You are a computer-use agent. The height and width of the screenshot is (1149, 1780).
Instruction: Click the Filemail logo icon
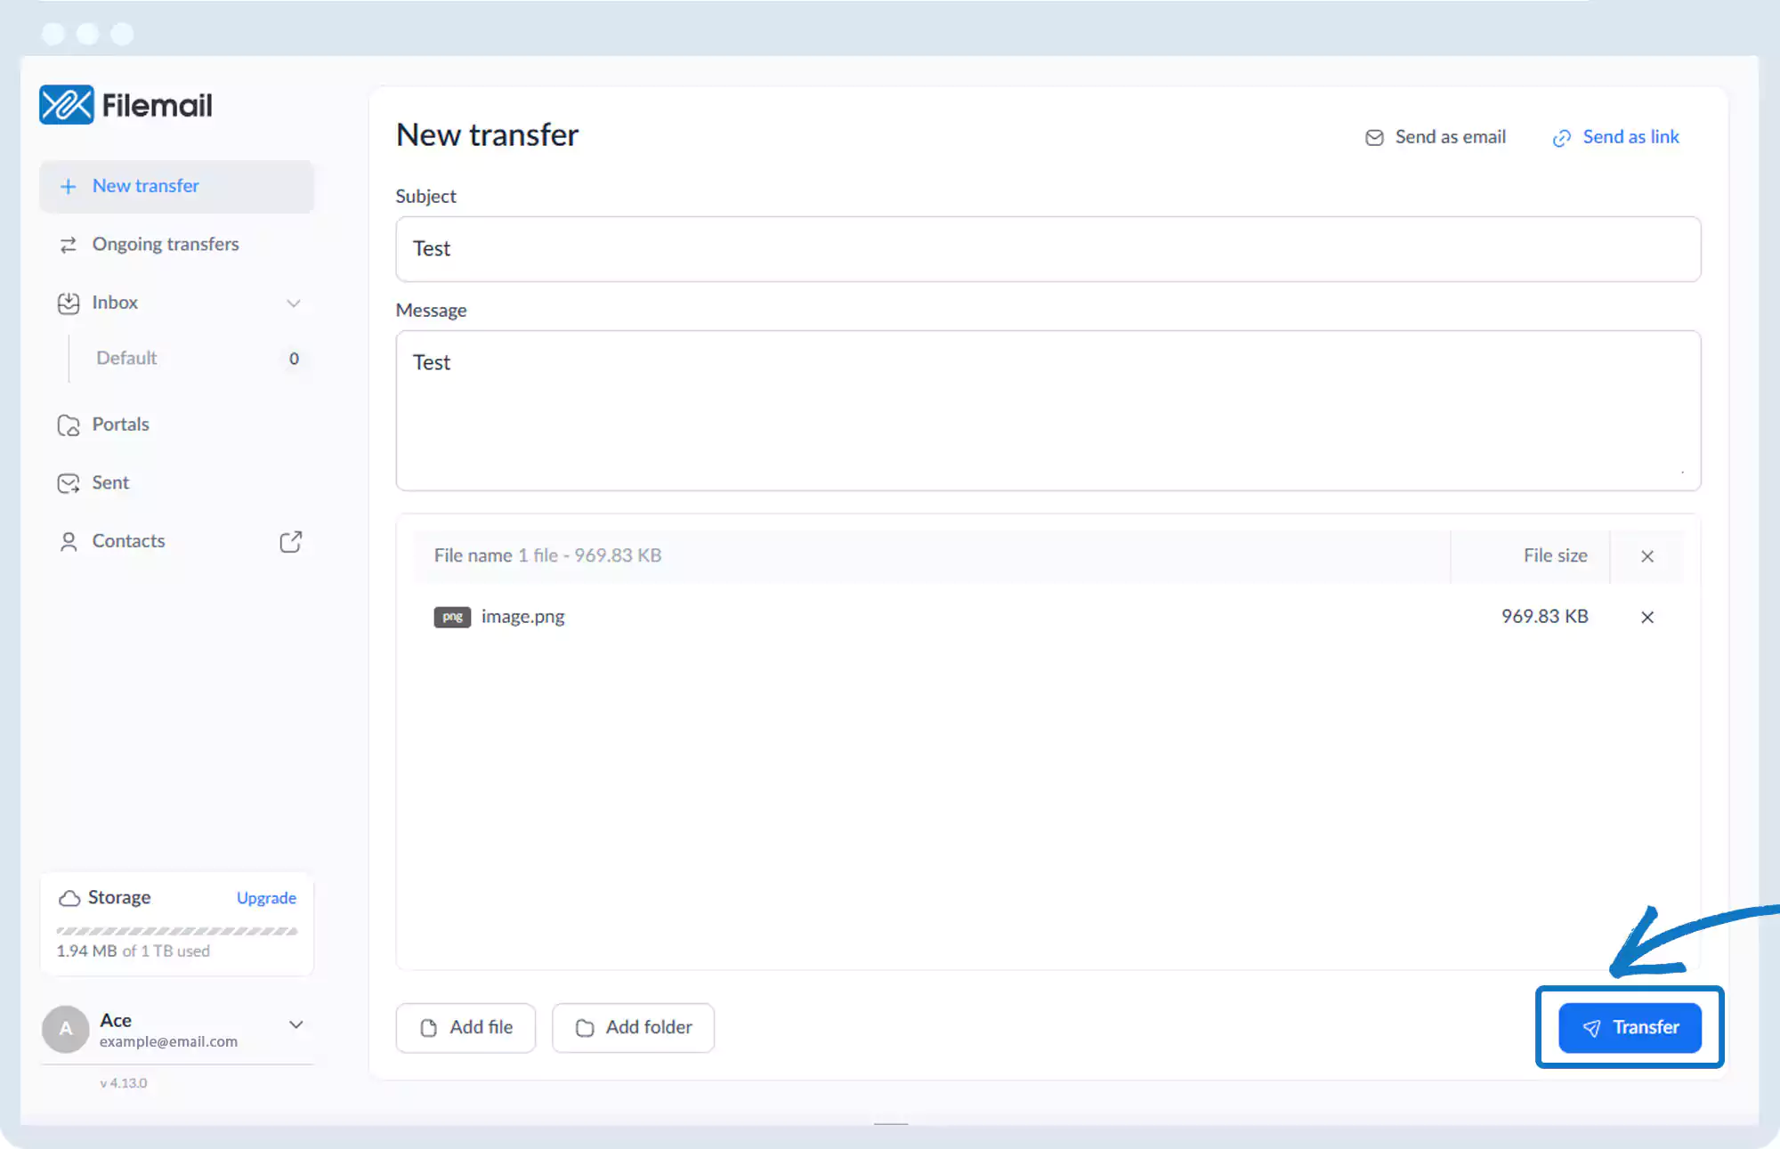click(67, 105)
